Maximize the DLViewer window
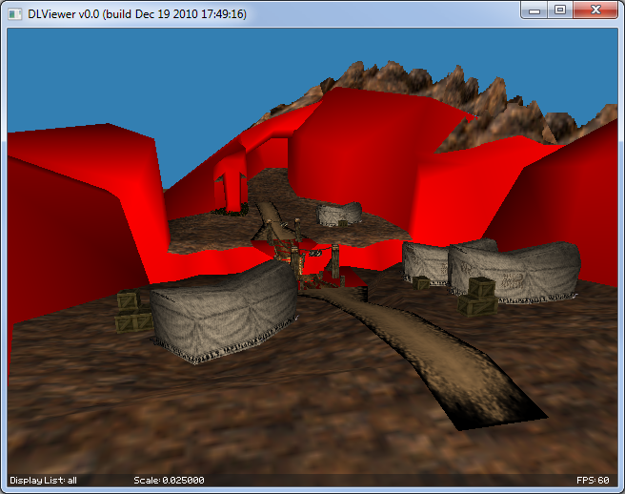This screenshot has height=494, width=625. tap(560, 10)
